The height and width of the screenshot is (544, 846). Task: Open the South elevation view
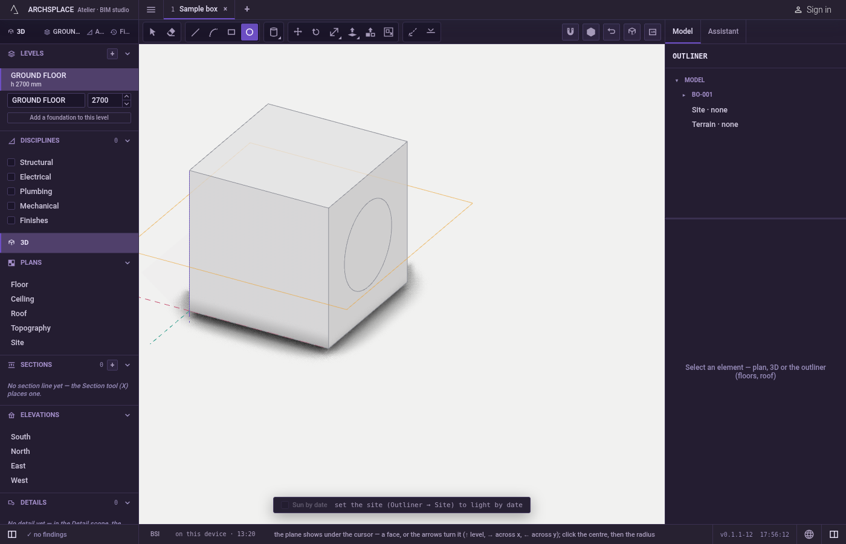pos(21,437)
